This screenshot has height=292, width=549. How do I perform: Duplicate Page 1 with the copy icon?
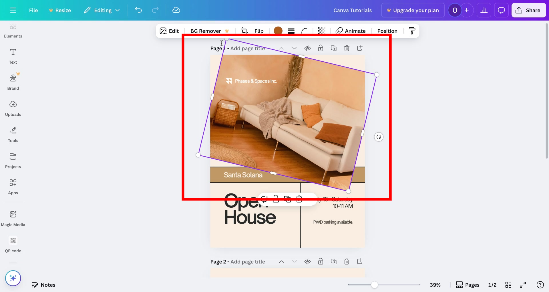click(x=334, y=48)
